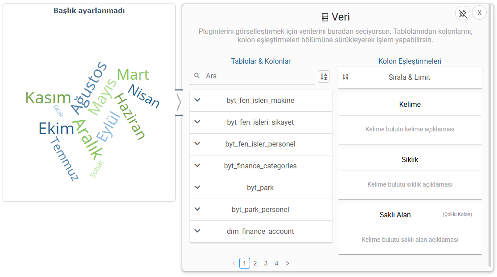This screenshot has height=277, width=497.
Task: Open page 2 of the table list
Action: point(255,263)
